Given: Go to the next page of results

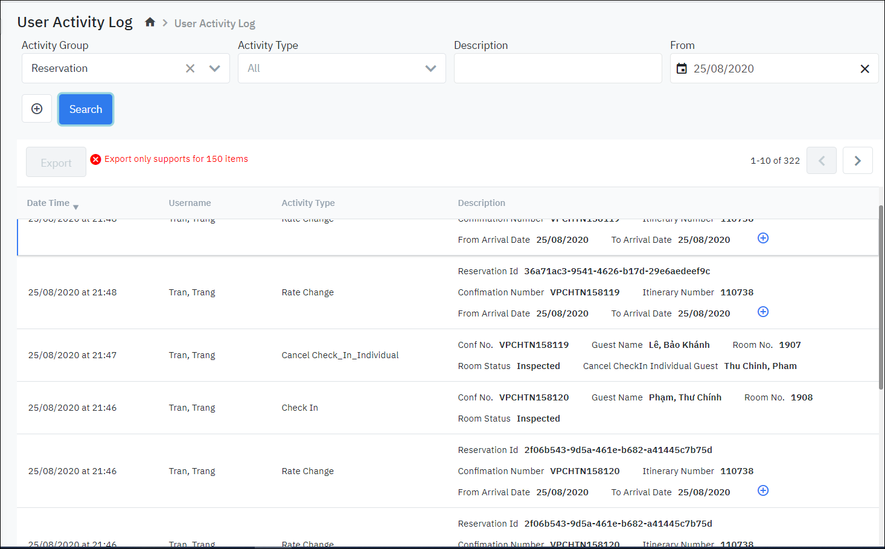Looking at the screenshot, I should [857, 160].
